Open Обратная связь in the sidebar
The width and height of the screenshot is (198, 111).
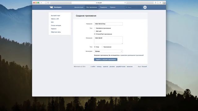click(x=56, y=32)
